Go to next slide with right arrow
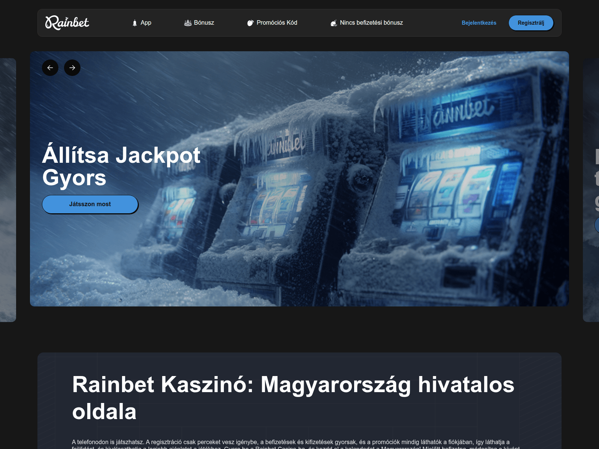The height and width of the screenshot is (449, 599). 72,68
